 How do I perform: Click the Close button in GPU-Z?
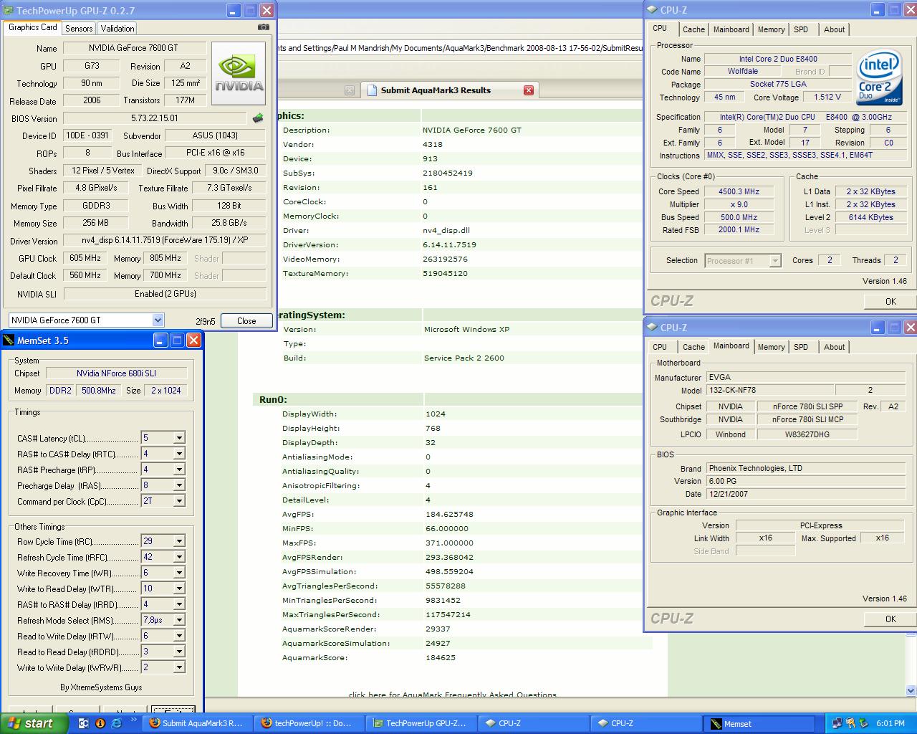[x=246, y=320]
